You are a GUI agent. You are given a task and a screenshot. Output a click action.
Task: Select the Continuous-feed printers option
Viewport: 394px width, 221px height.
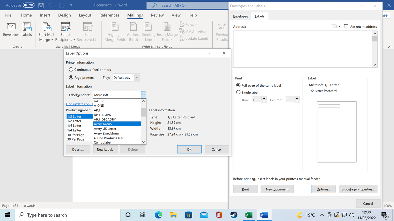71,70
